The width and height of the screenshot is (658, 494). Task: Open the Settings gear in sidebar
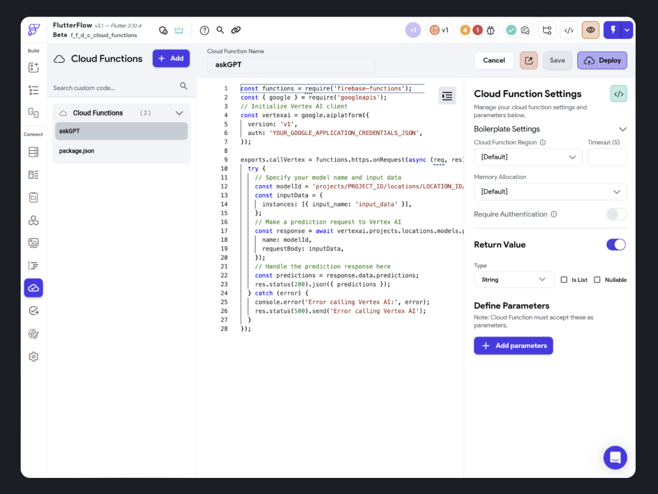click(x=33, y=357)
